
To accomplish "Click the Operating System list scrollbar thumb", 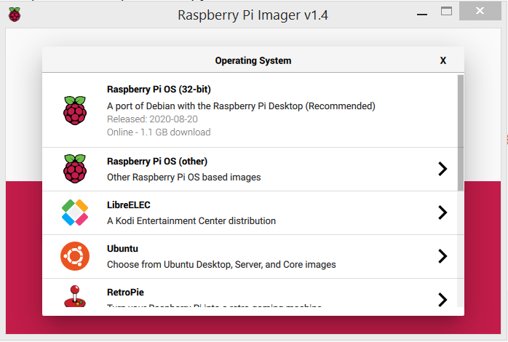I will (461, 132).
